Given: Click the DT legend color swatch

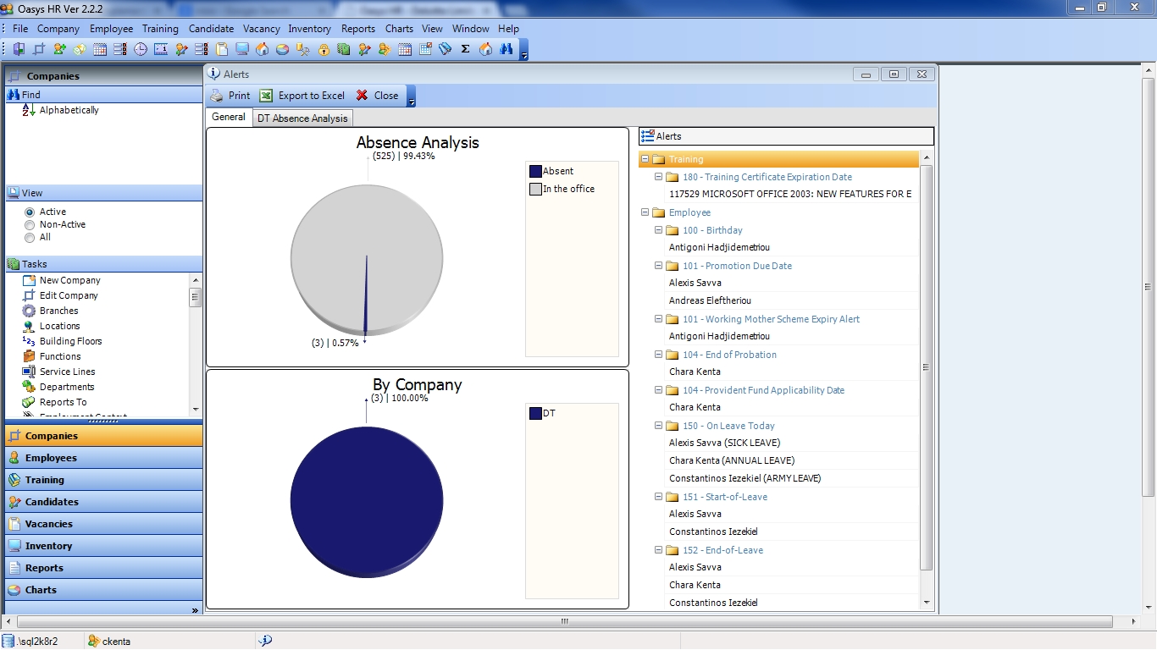Looking at the screenshot, I should click(x=535, y=413).
